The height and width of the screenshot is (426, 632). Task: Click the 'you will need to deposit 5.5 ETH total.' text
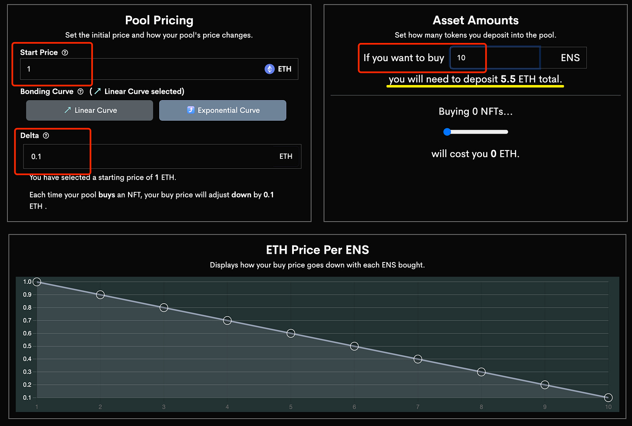[475, 79]
